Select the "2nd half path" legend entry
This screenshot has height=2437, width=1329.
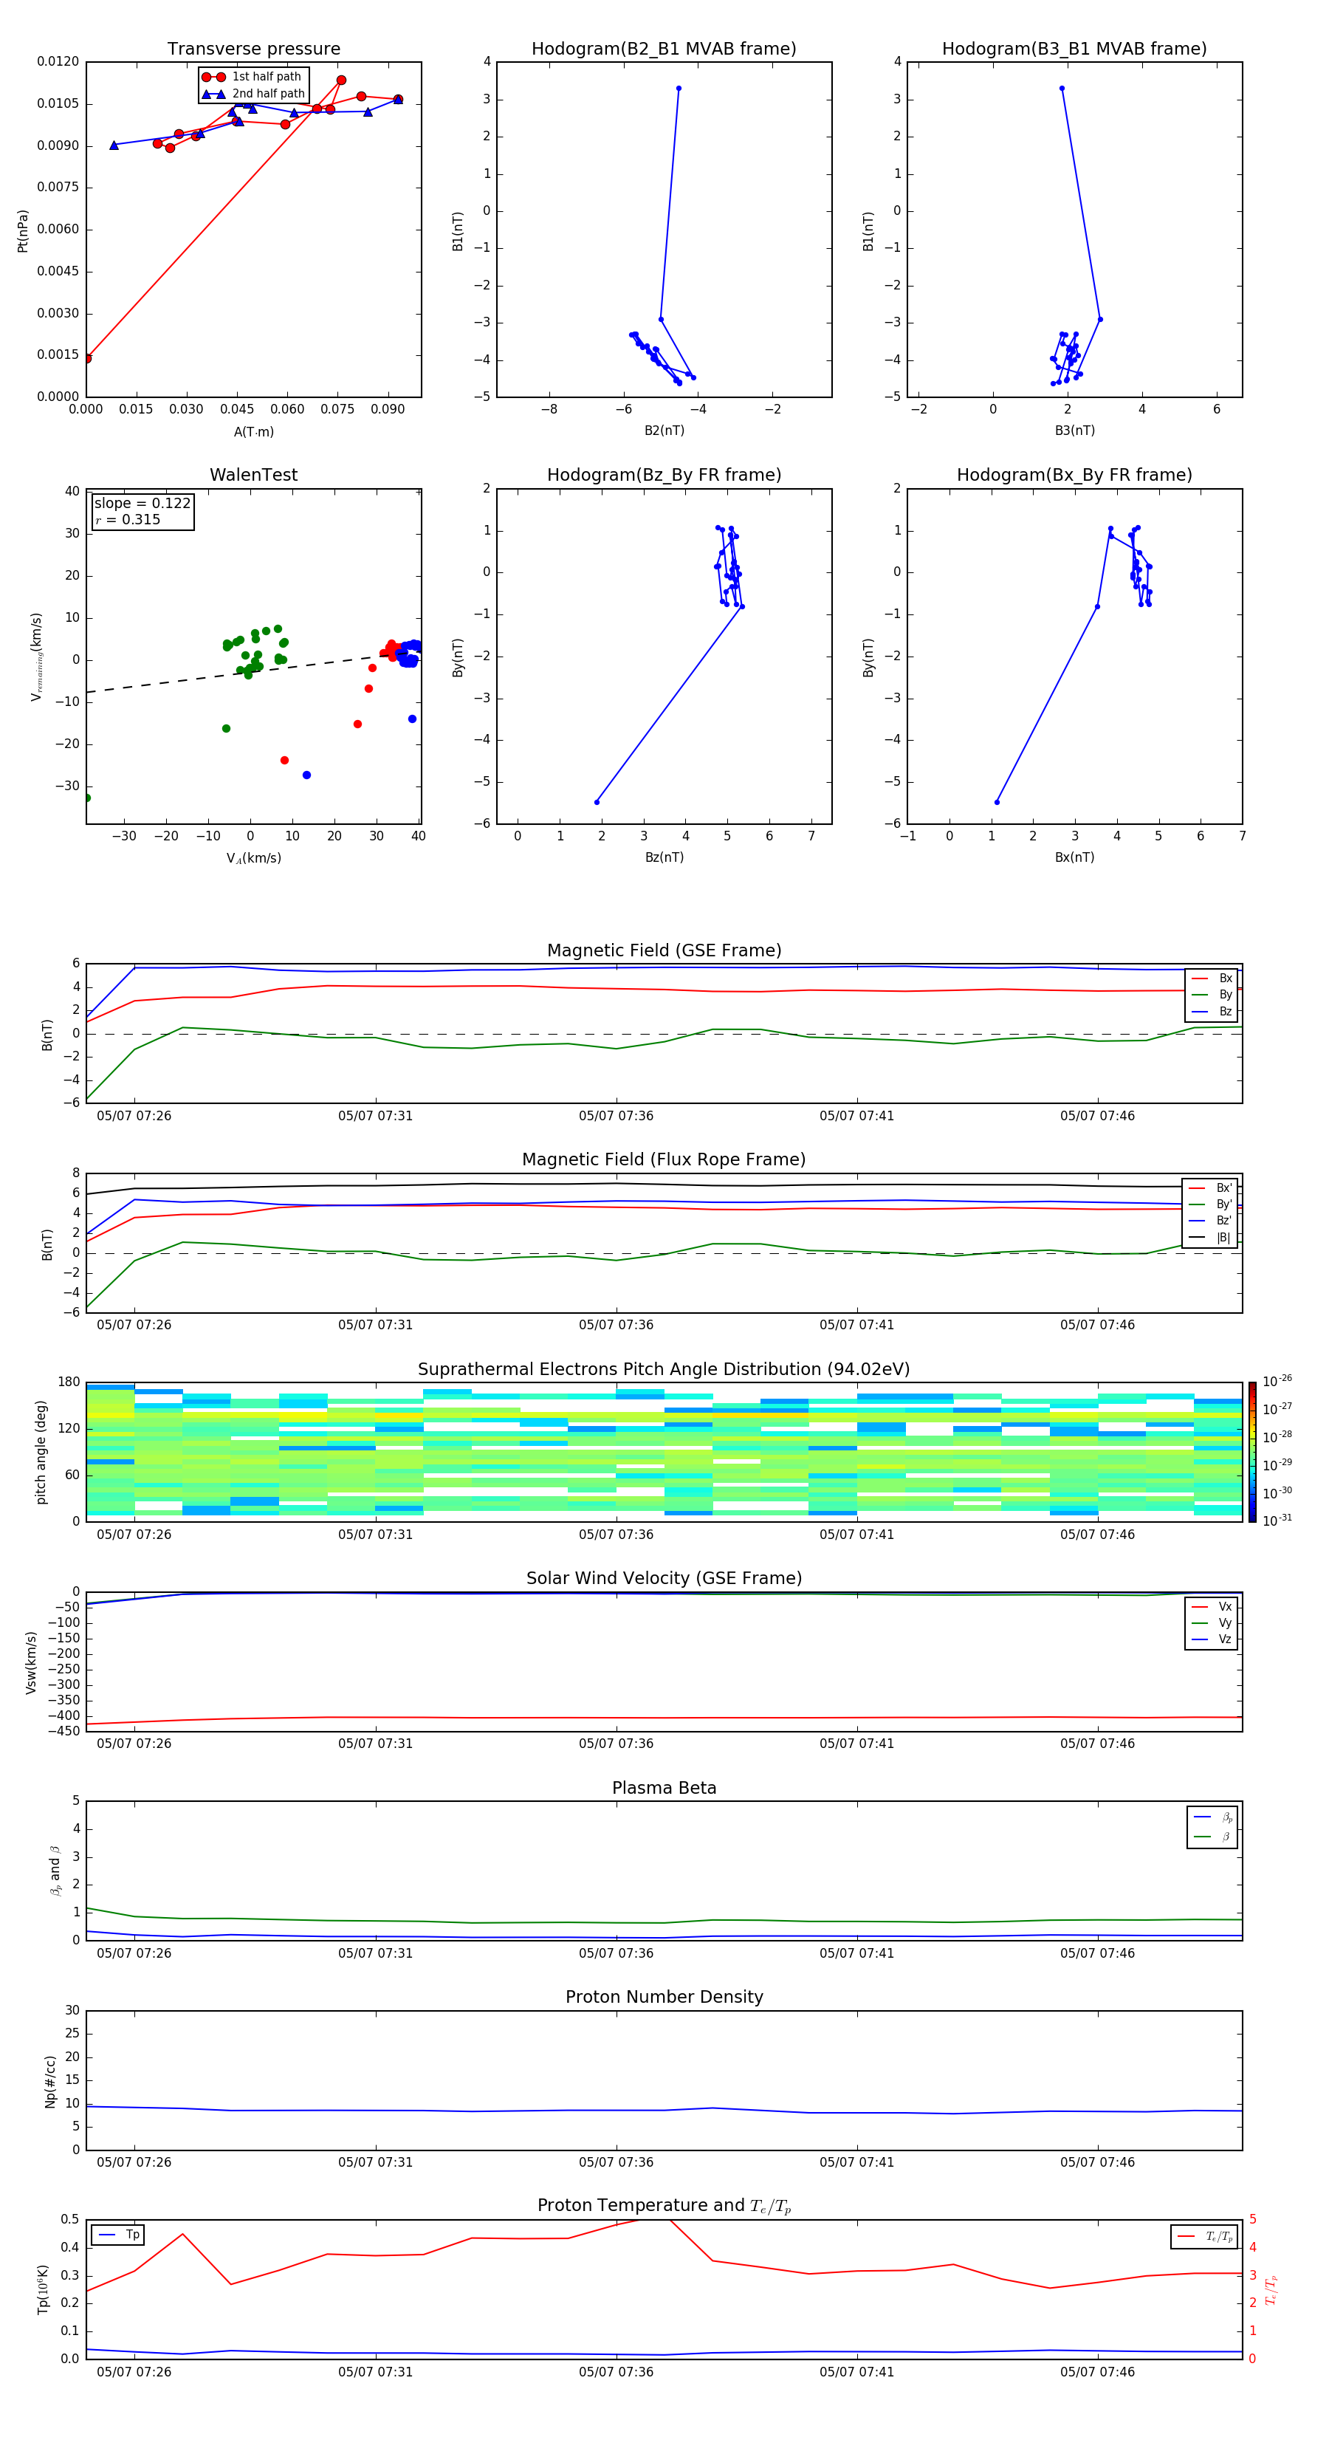click(253, 94)
